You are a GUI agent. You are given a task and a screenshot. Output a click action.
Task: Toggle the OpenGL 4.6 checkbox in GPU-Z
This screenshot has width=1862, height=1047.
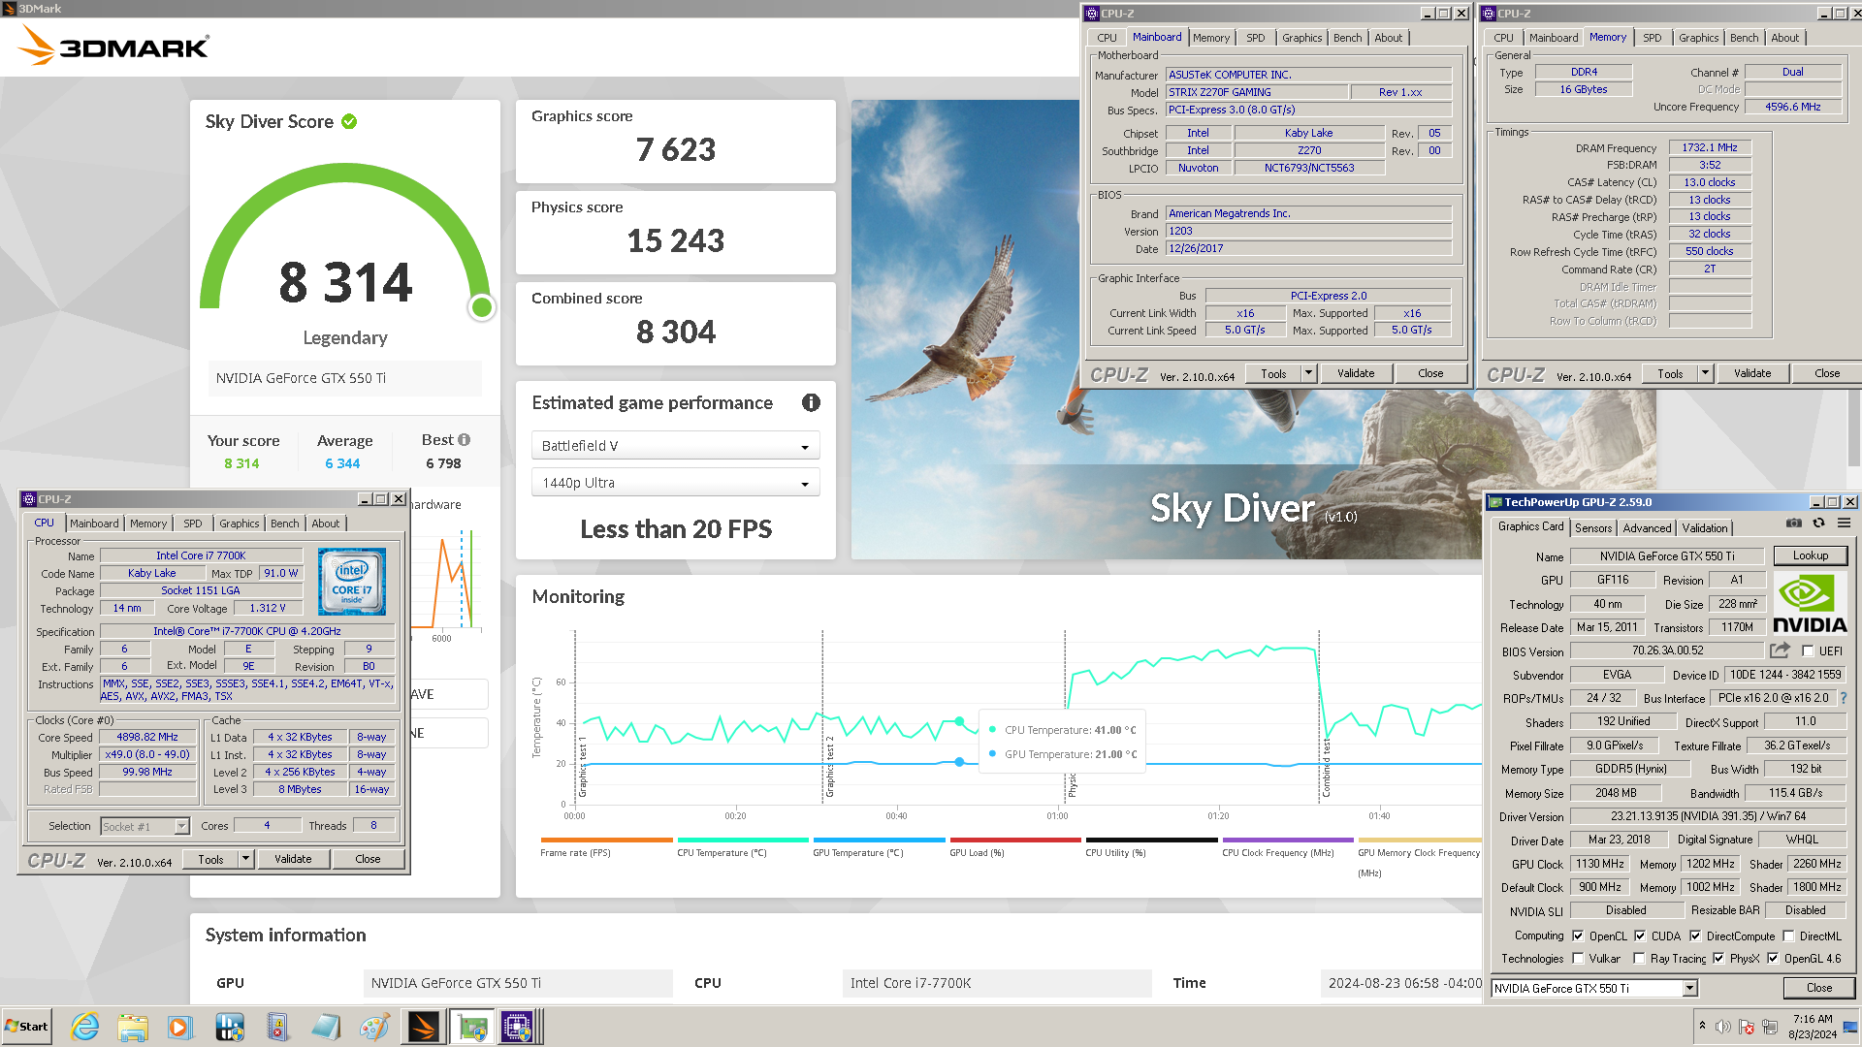(1773, 958)
